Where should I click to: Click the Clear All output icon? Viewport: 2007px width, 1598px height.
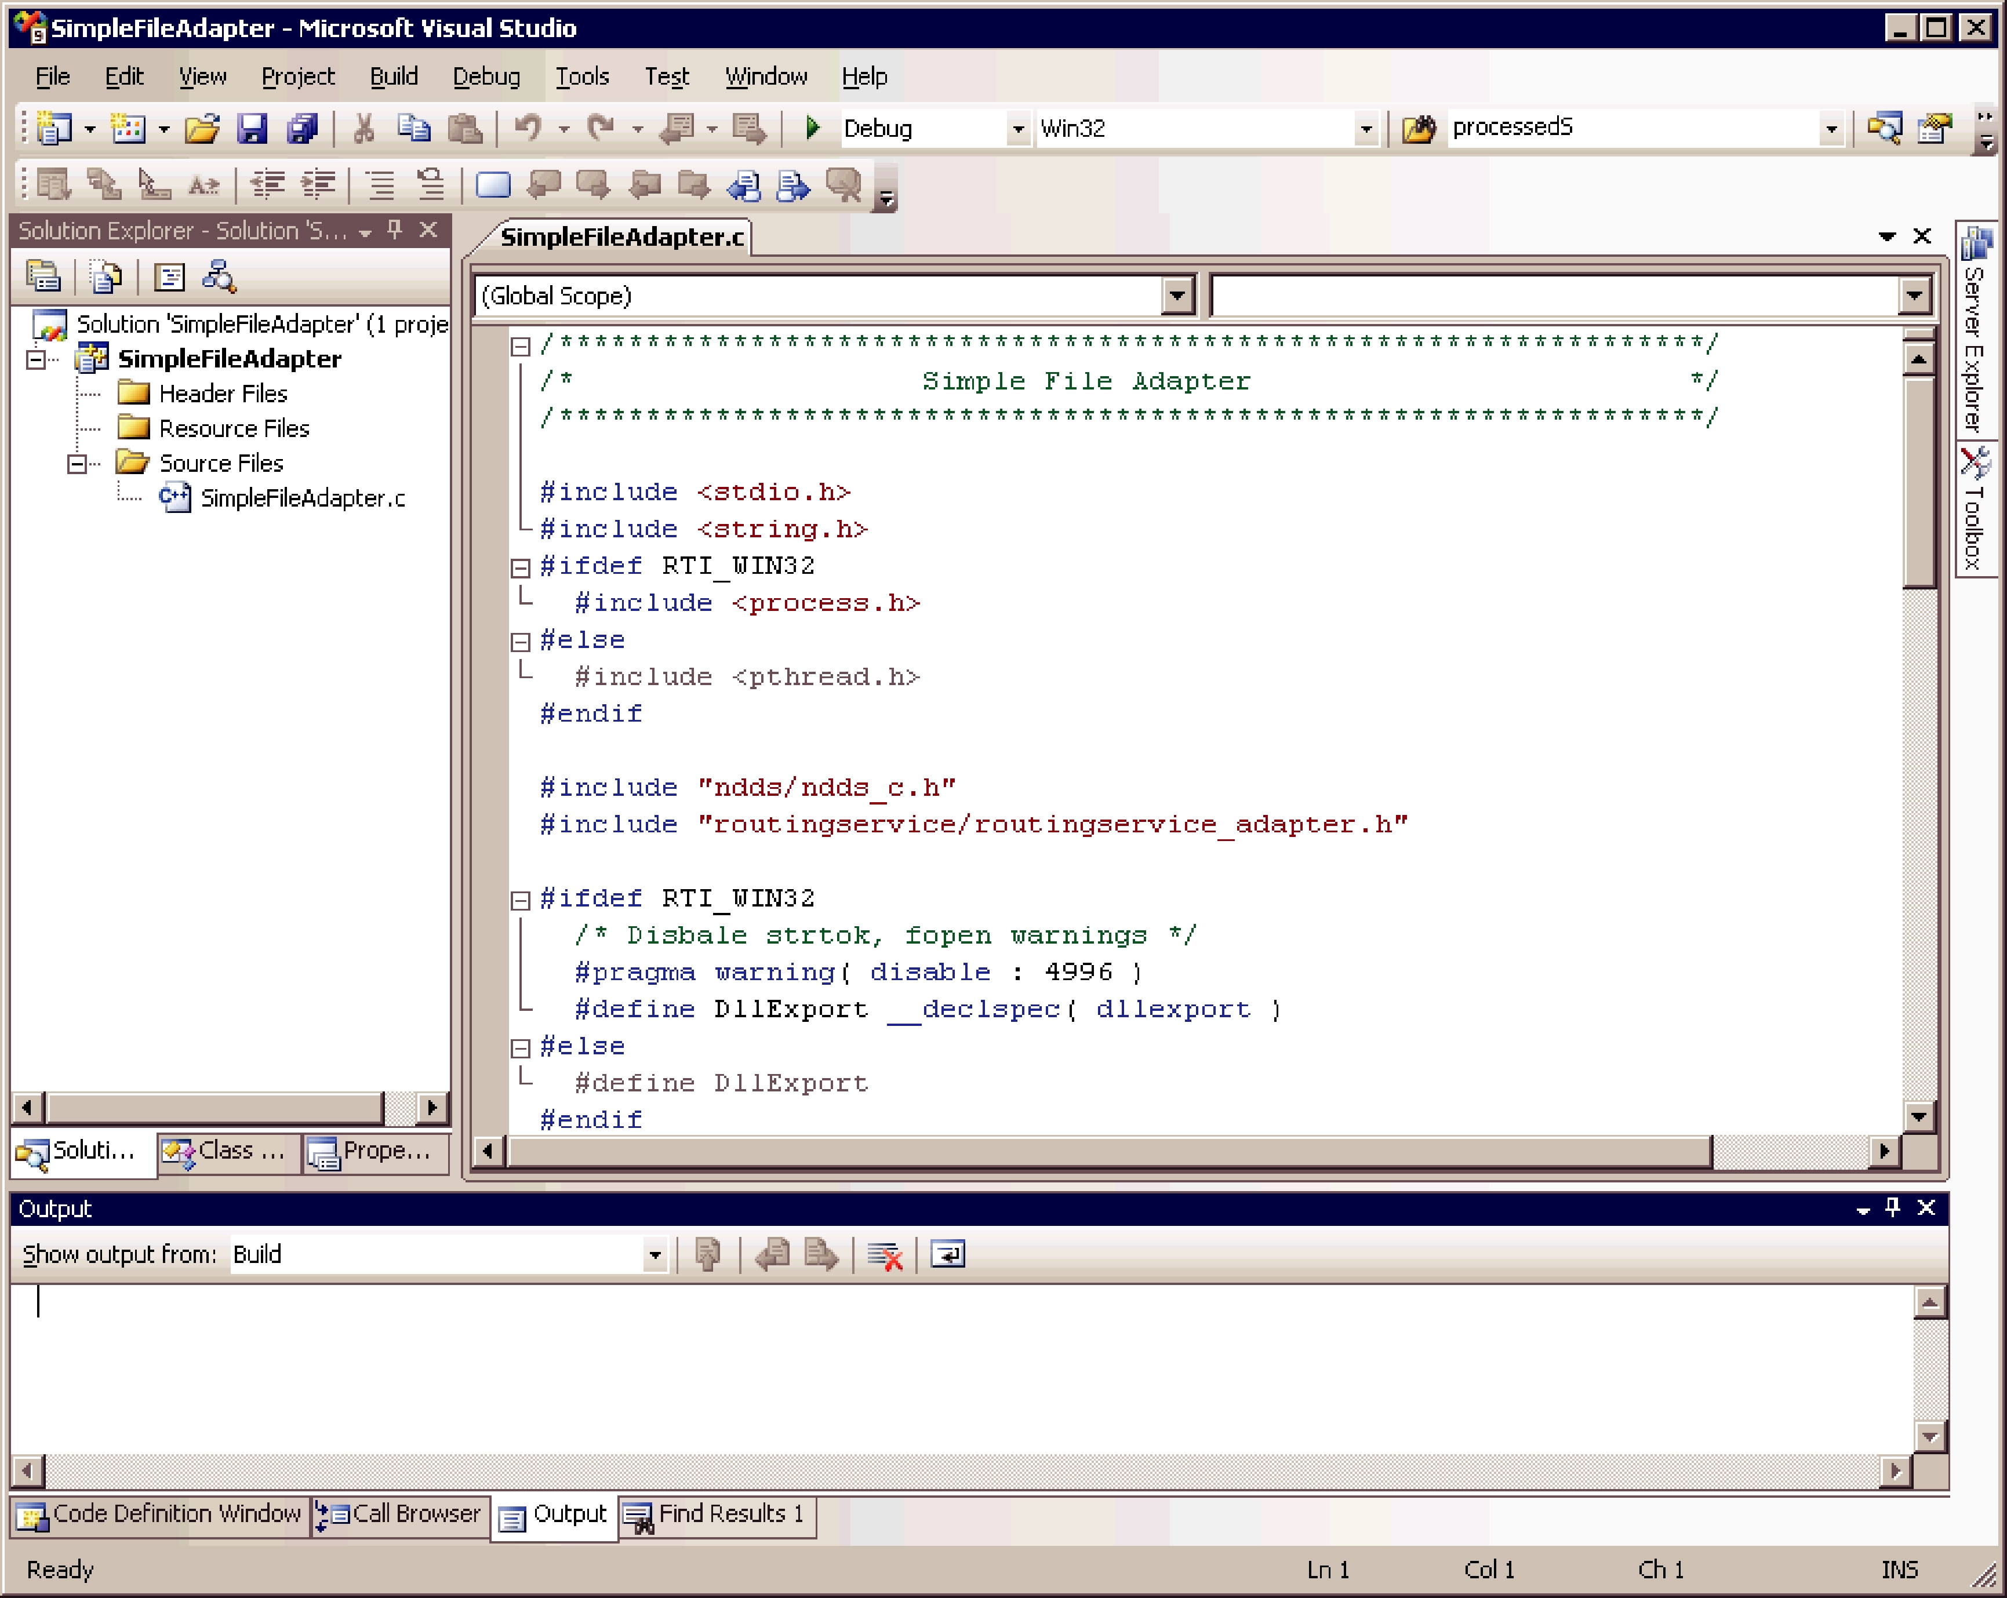coord(884,1255)
